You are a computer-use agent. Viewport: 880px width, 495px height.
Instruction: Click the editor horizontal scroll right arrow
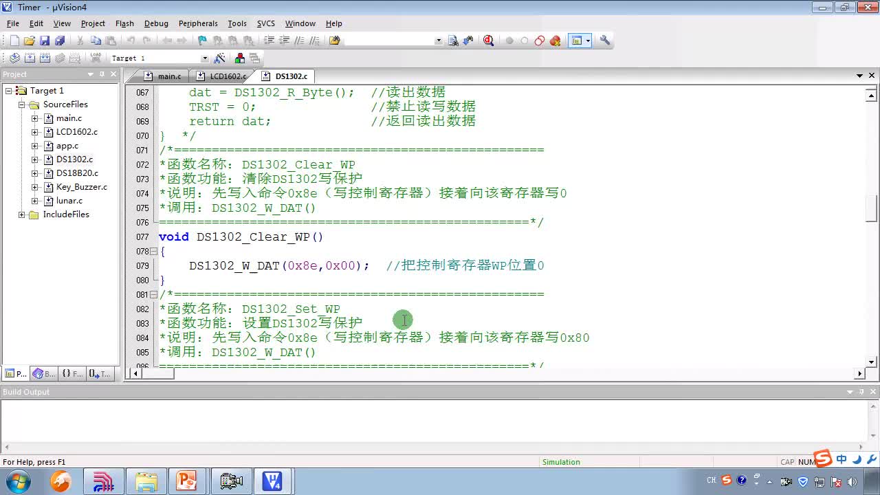(859, 373)
